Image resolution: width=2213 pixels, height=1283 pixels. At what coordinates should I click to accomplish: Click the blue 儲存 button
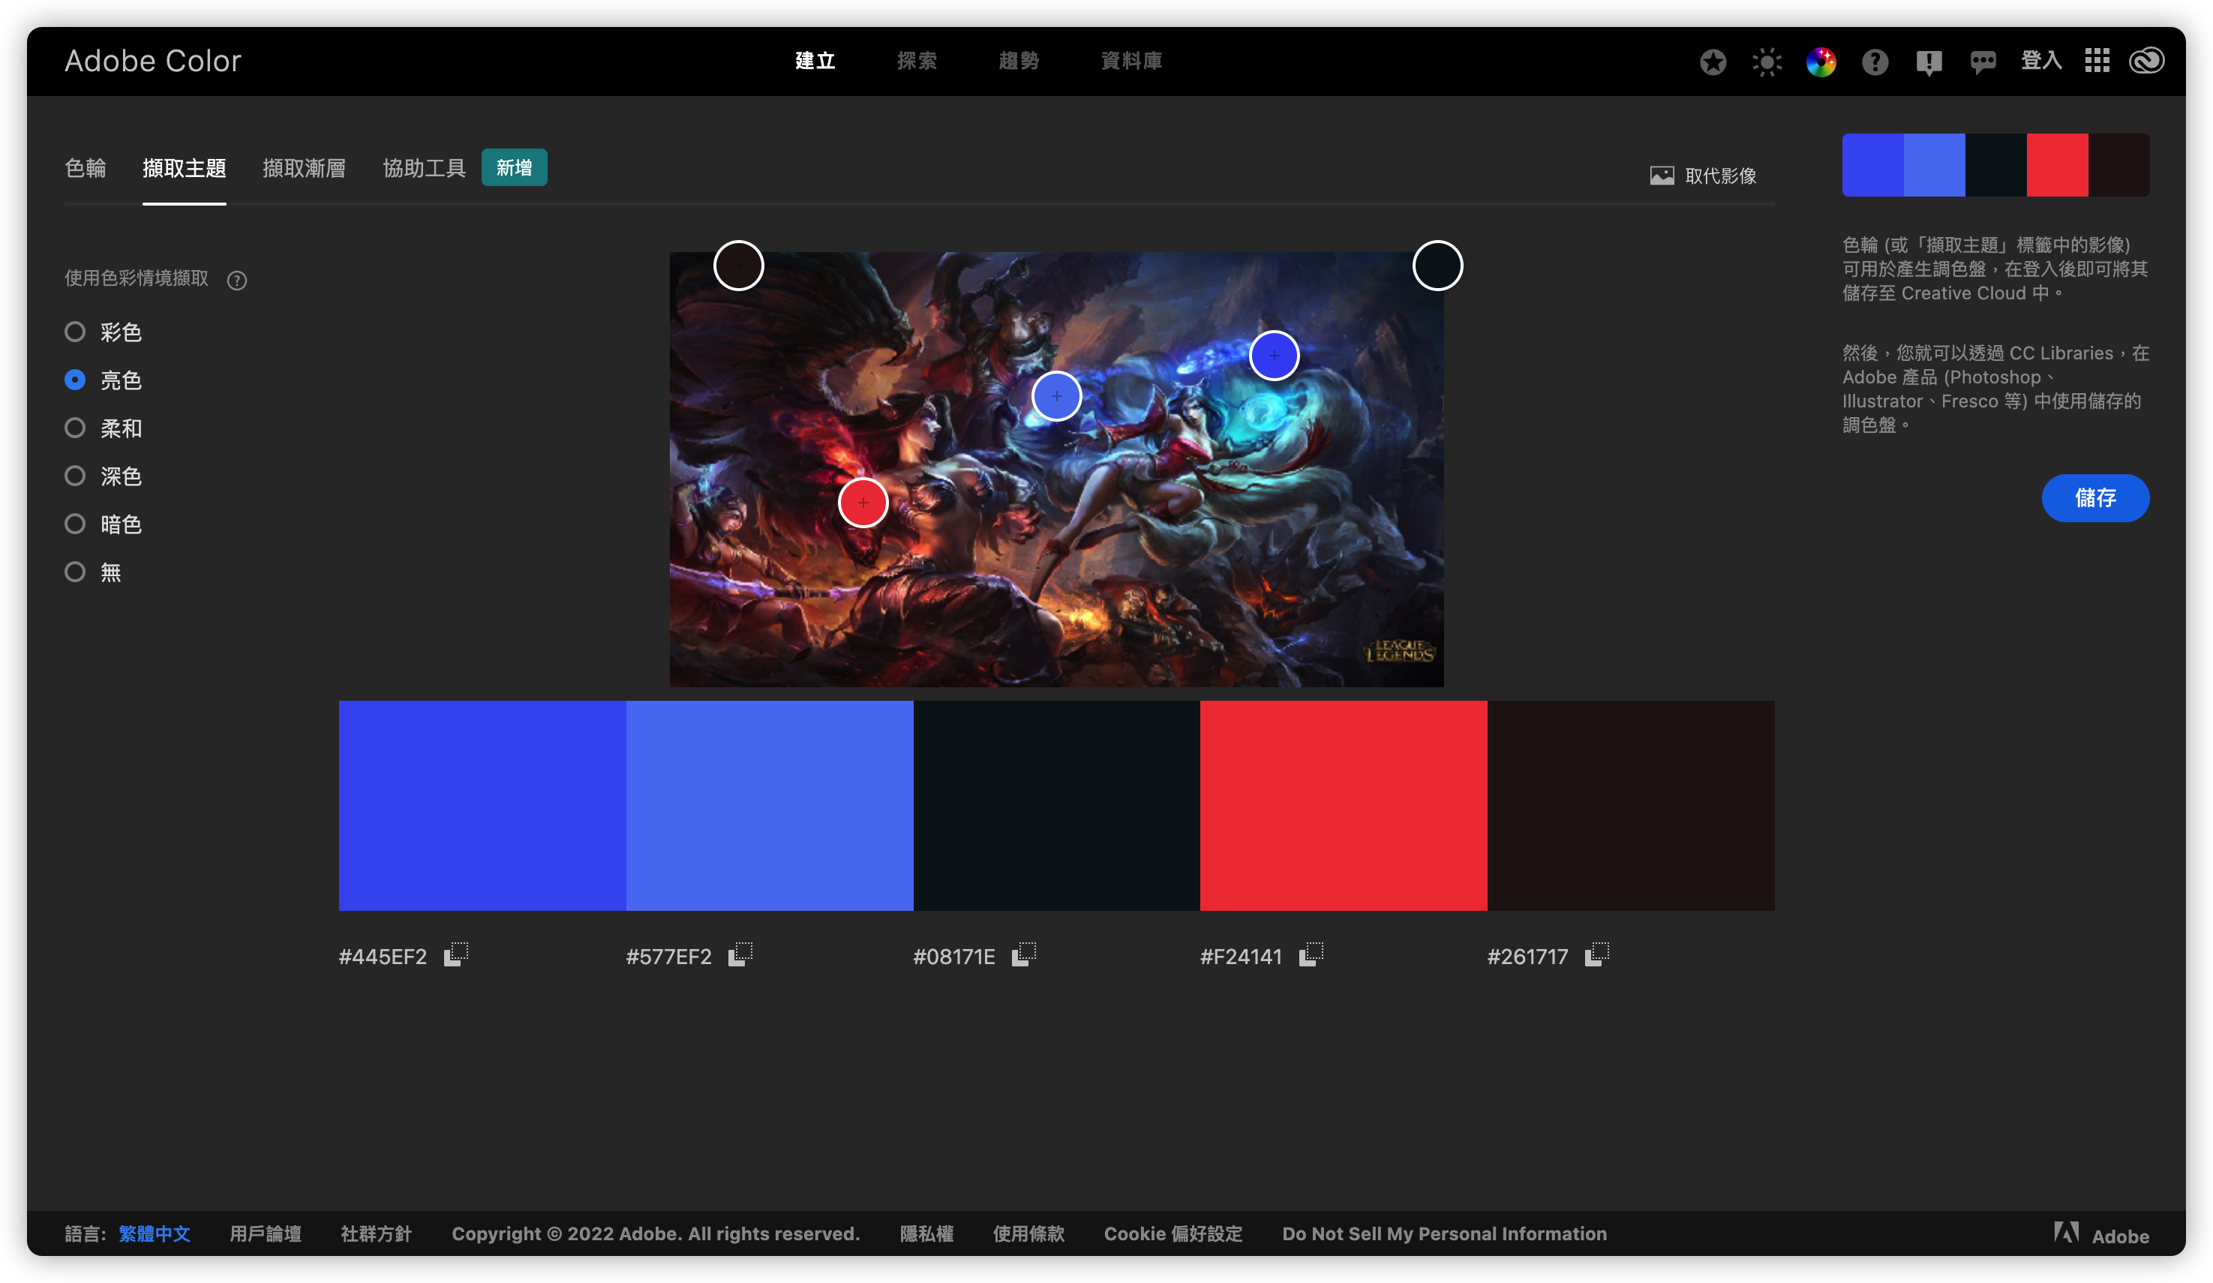click(2095, 498)
